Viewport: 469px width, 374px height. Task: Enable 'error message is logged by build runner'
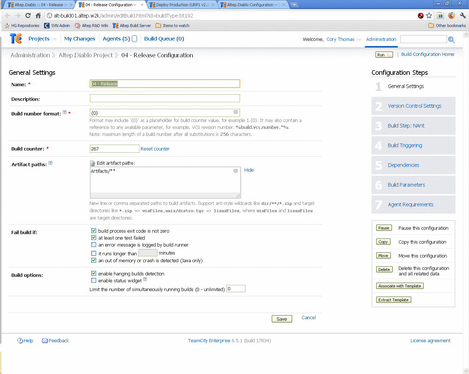tap(94, 245)
